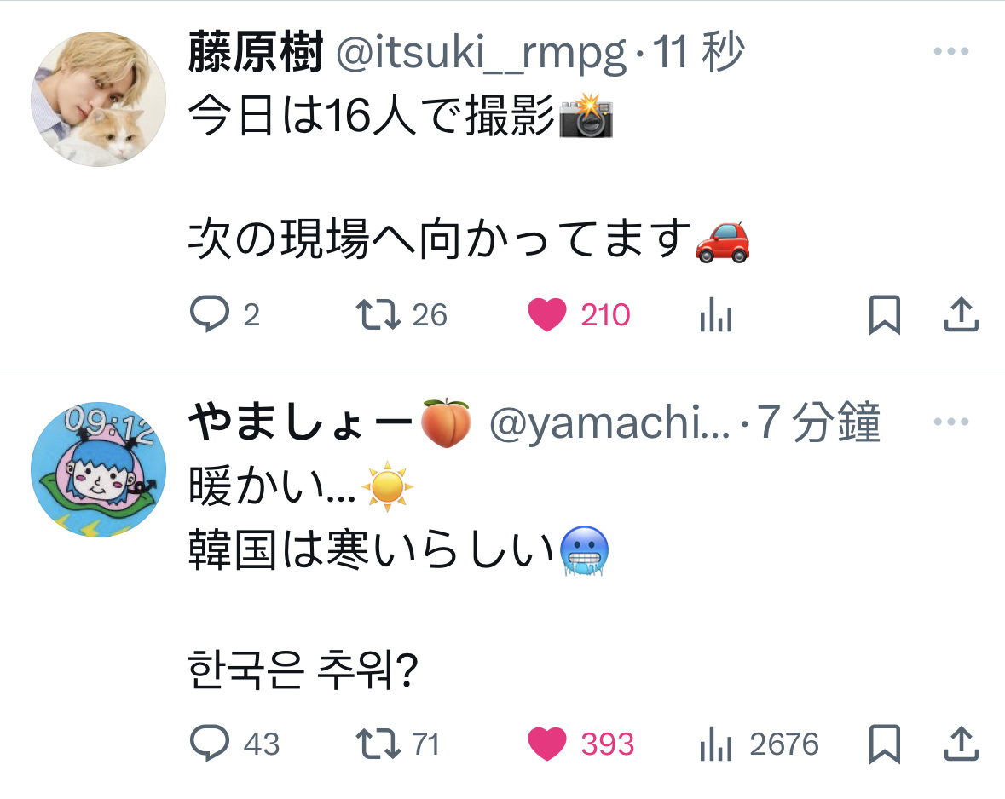This screenshot has width=1005, height=799.
Task: Open やましょー's avatar showing 09:12
Action: point(99,469)
